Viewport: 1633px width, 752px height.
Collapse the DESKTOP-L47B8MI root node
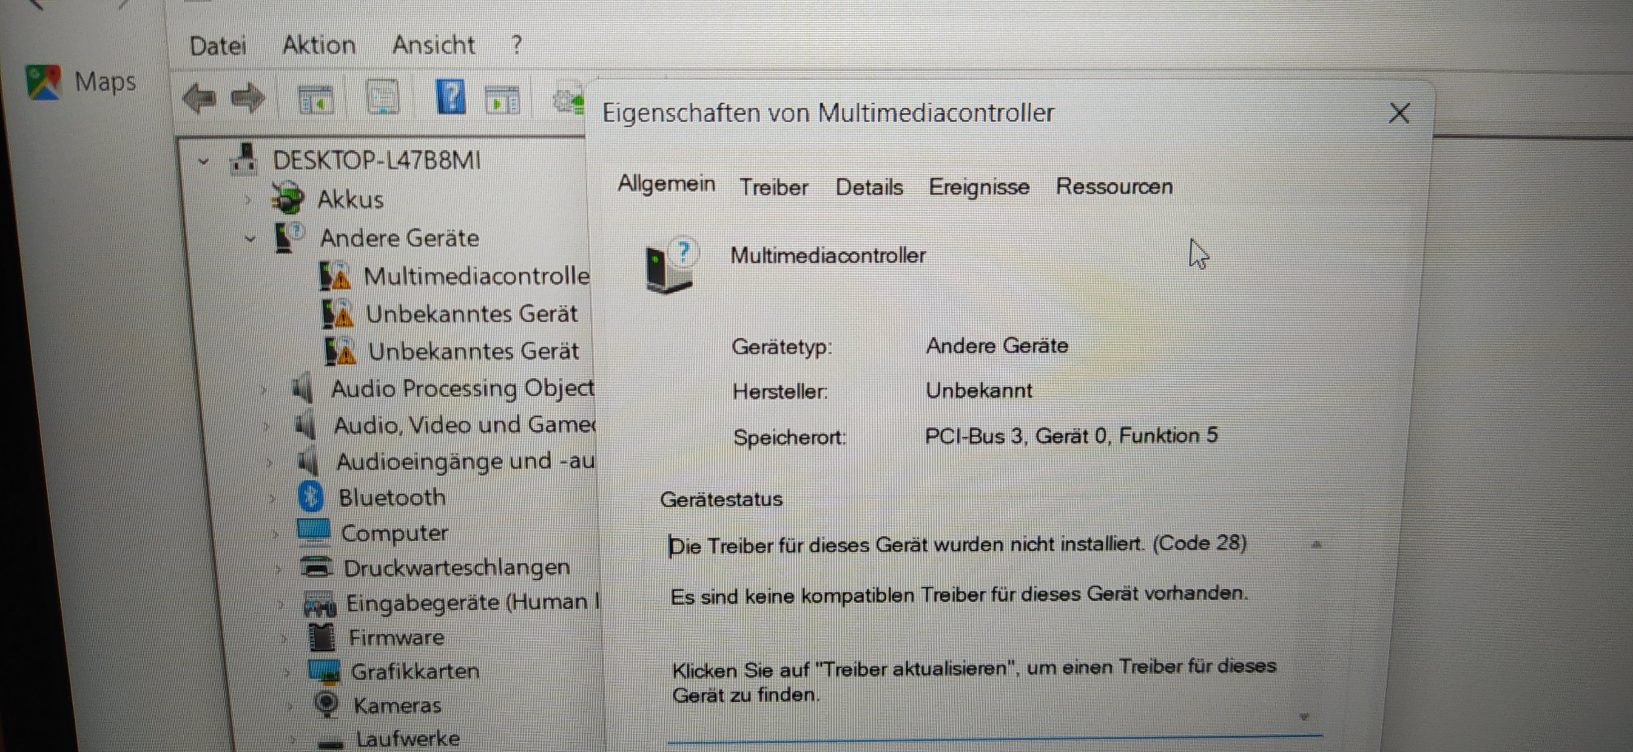coord(204,161)
